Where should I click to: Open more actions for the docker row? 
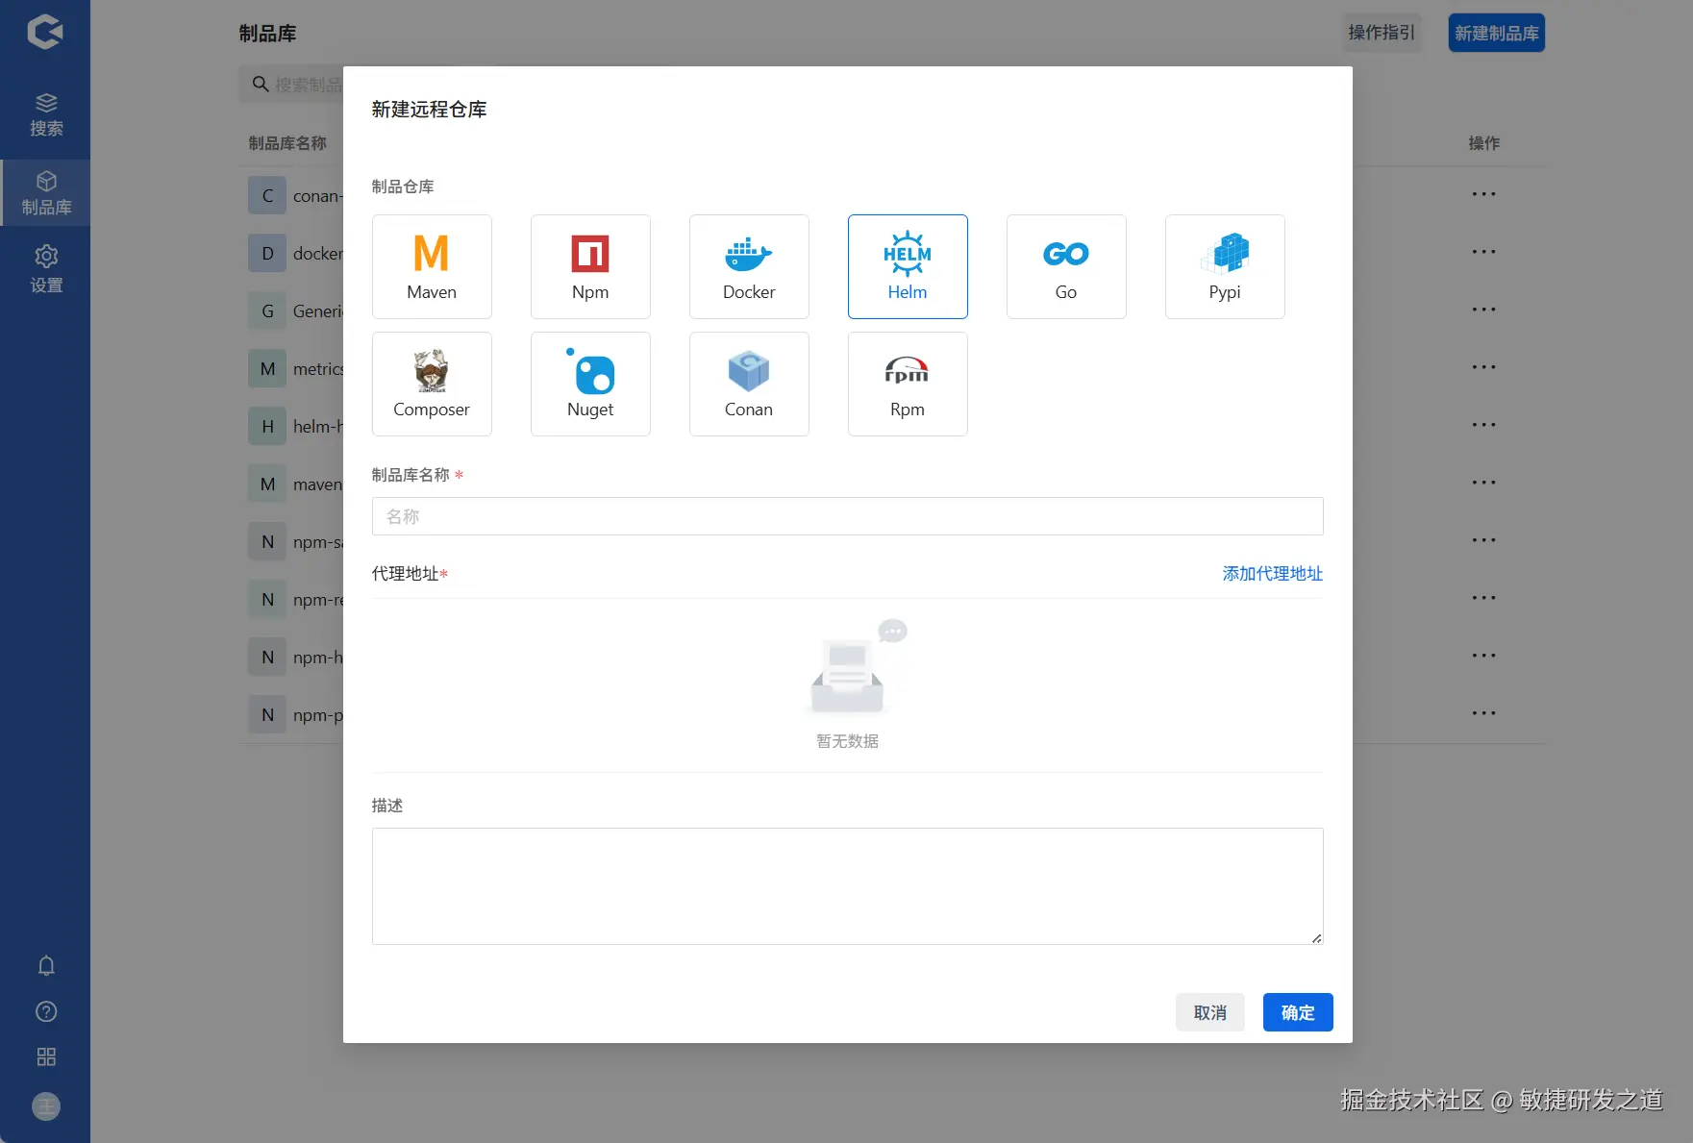(x=1483, y=252)
